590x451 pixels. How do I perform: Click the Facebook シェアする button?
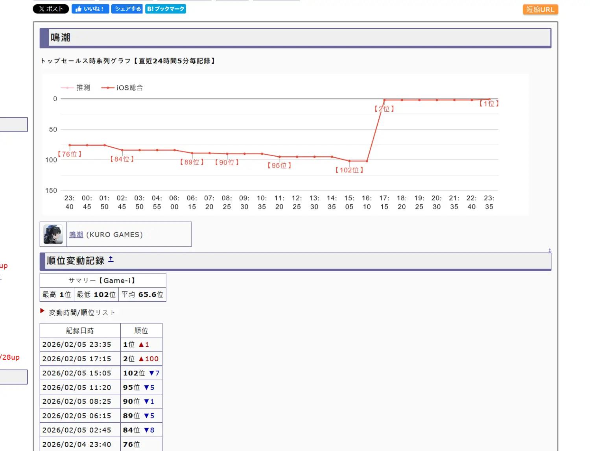tap(127, 9)
